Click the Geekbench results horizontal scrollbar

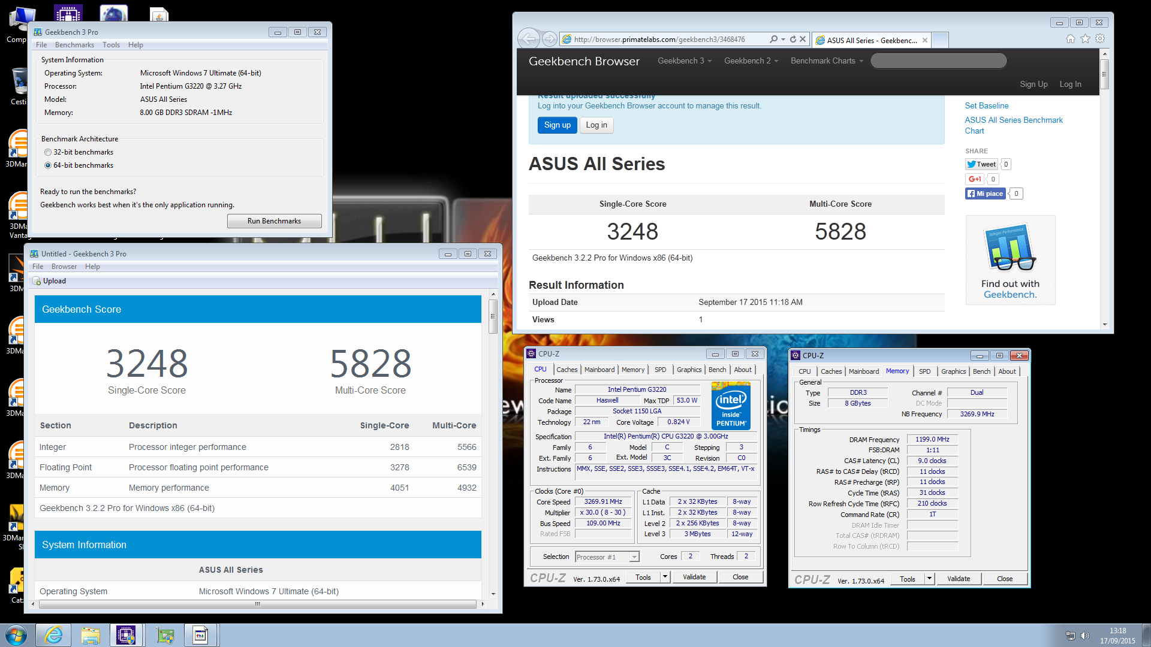coord(258,604)
